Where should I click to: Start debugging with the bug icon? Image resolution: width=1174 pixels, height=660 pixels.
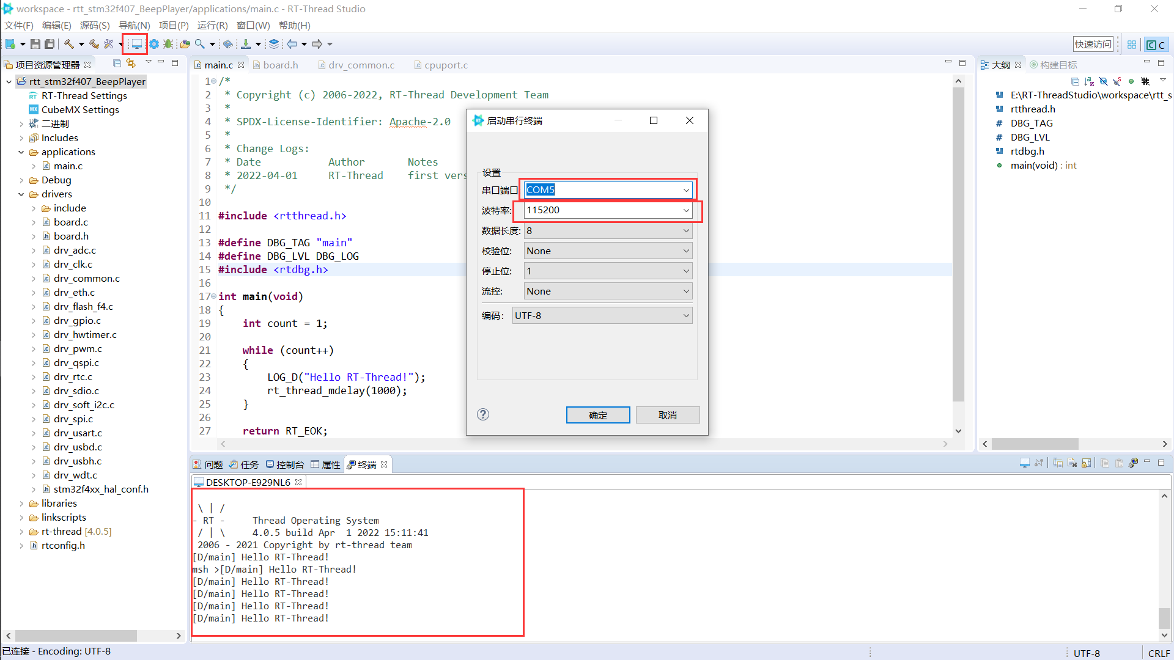tap(168, 43)
